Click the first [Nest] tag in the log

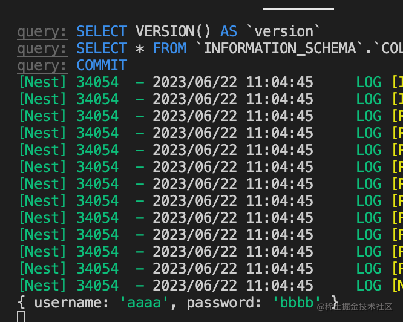(42, 82)
